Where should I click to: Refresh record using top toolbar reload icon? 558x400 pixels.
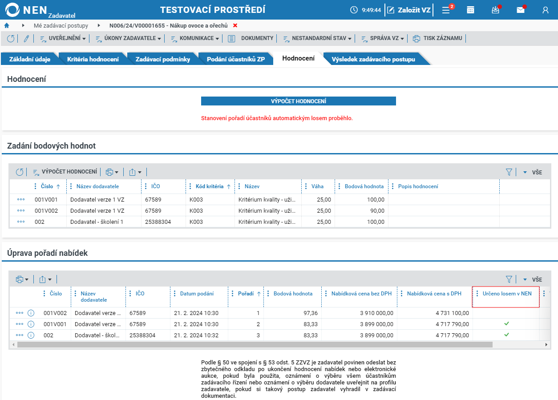11,39
